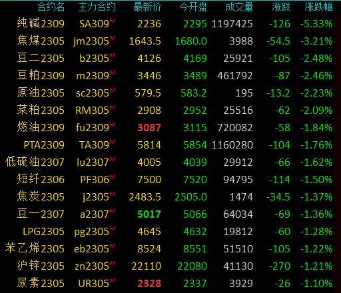
Task: Open the 焦煤2305 contract name
Action: pyautogui.click(x=41, y=41)
